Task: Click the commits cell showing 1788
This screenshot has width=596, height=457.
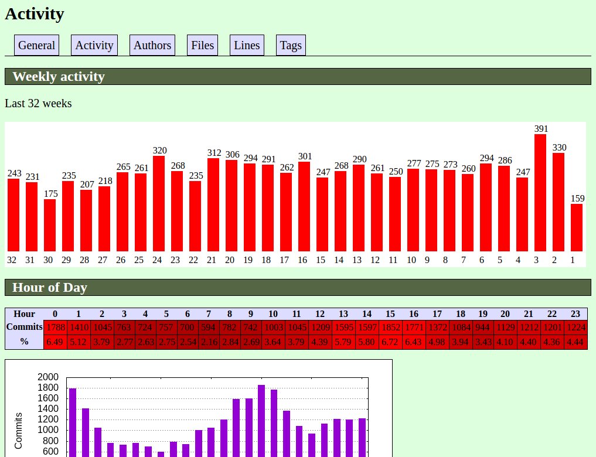Action: (x=56, y=327)
